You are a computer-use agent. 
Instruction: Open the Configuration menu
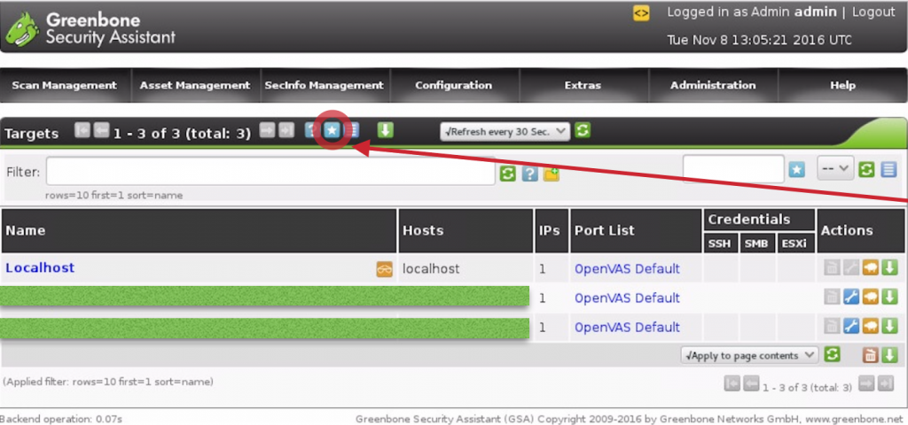tap(453, 85)
